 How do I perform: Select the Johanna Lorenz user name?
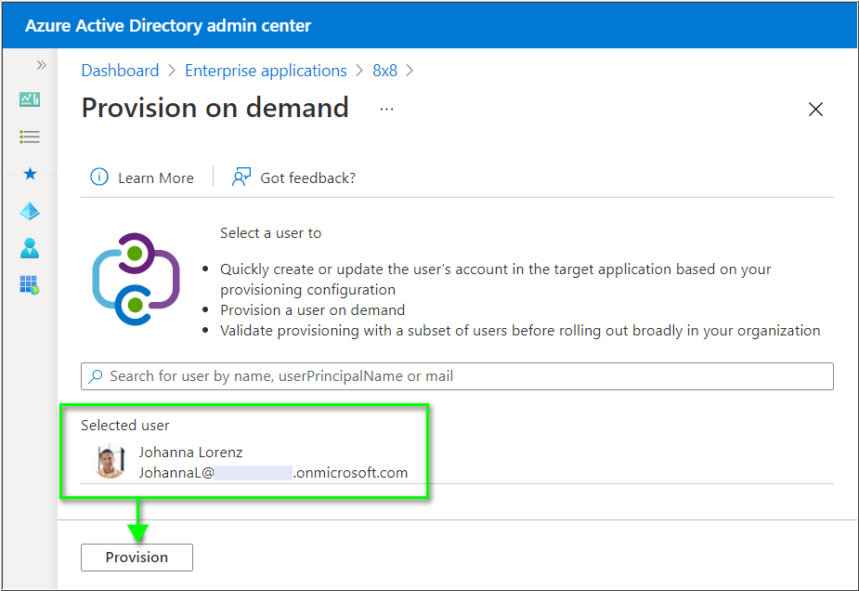tap(192, 453)
